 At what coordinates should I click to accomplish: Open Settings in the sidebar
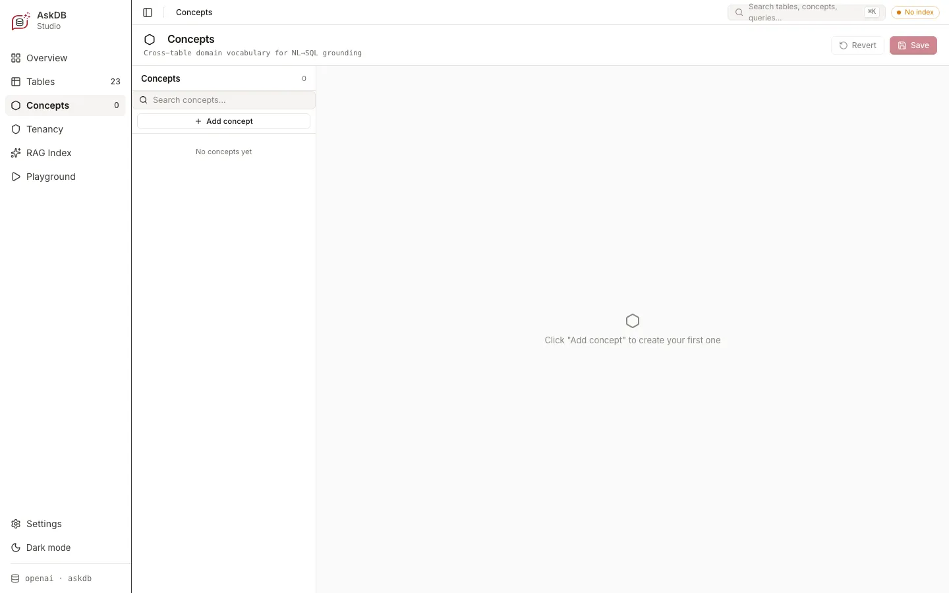click(x=65, y=524)
